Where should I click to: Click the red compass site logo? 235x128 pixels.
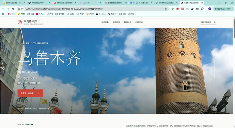[20, 22]
